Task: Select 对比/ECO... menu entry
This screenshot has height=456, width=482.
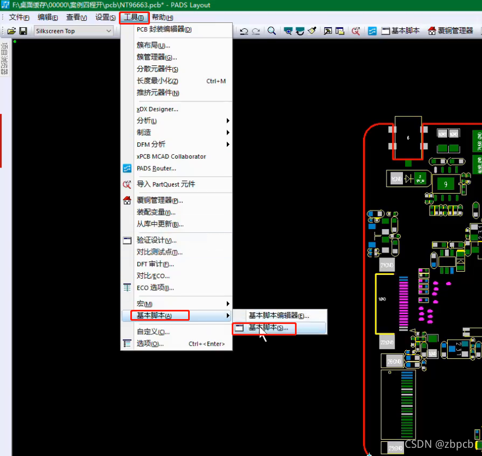Action: point(177,276)
